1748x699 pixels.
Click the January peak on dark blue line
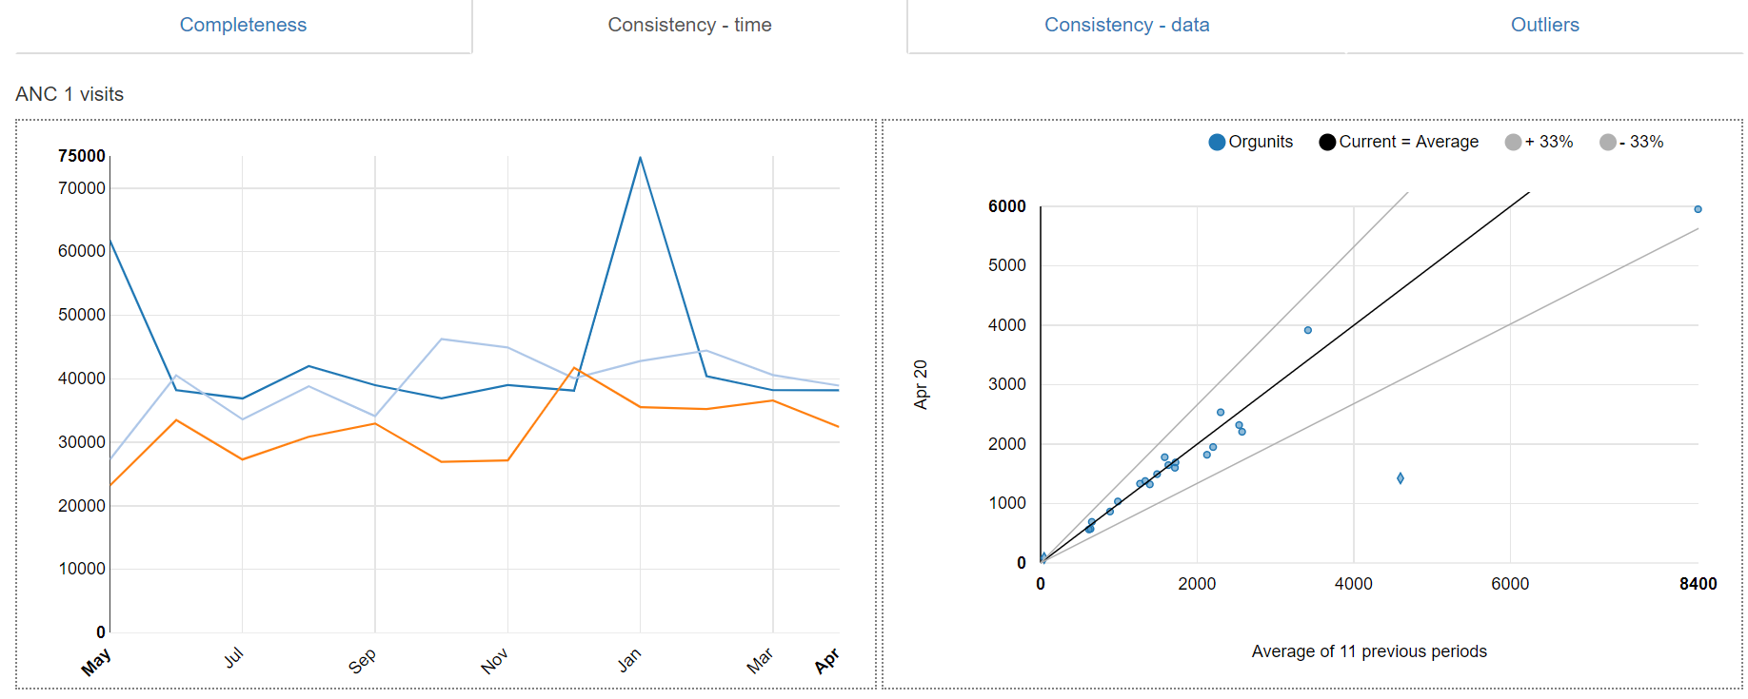[641, 157]
